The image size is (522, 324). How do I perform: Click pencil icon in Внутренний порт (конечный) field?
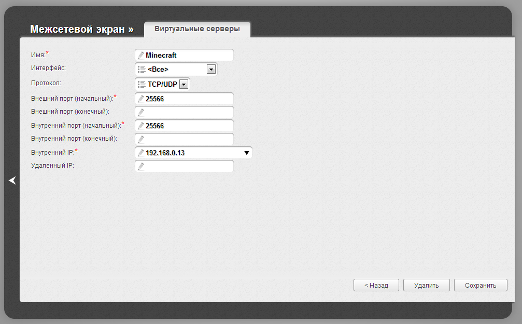point(141,139)
